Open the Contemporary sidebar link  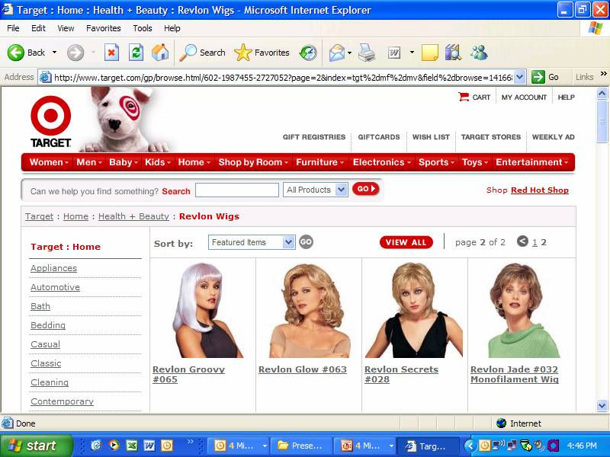62,401
